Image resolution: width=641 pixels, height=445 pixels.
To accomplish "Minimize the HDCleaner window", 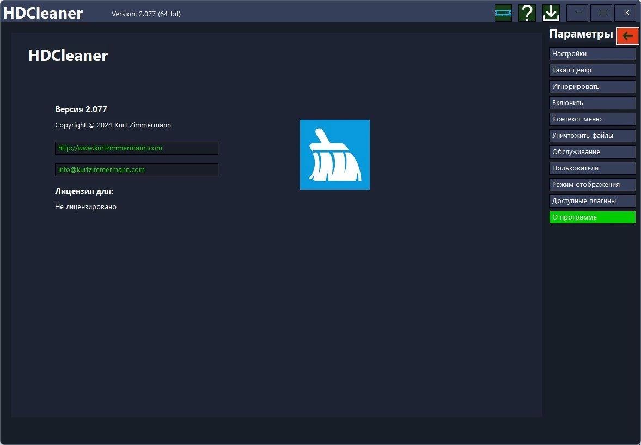I will [x=578, y=13].
